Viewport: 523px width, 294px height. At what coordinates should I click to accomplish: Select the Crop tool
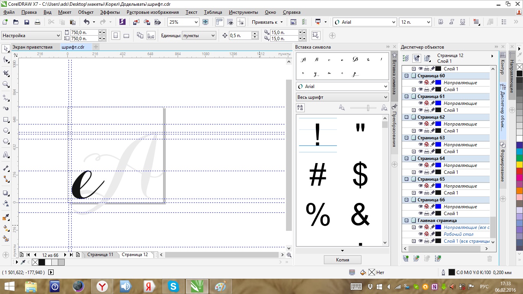pyautogui.click(x=6, y=73)
